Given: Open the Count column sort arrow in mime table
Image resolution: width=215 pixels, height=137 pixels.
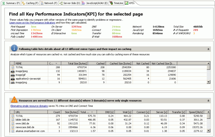Looking at the screenshot, I should tap(56, 64).
